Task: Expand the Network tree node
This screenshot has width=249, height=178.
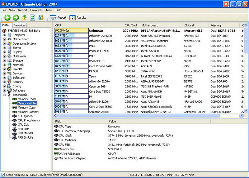Action: (x=4, y=65)
